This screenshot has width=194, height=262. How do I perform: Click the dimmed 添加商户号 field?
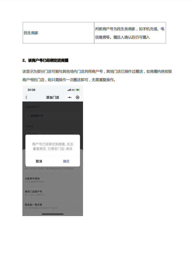click(x=53, y=115)
